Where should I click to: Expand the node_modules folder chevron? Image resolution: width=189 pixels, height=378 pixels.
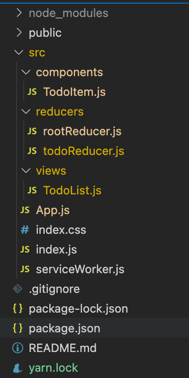[x=19, y=13]
